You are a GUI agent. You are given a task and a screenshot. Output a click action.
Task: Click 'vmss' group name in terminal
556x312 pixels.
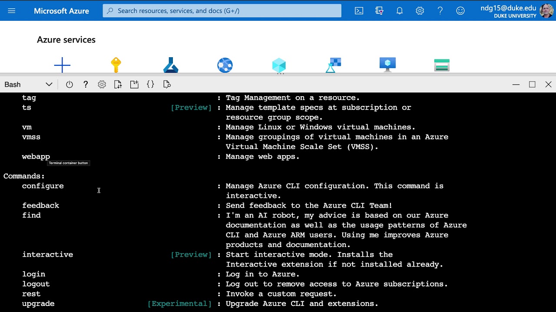pos(31,137)
